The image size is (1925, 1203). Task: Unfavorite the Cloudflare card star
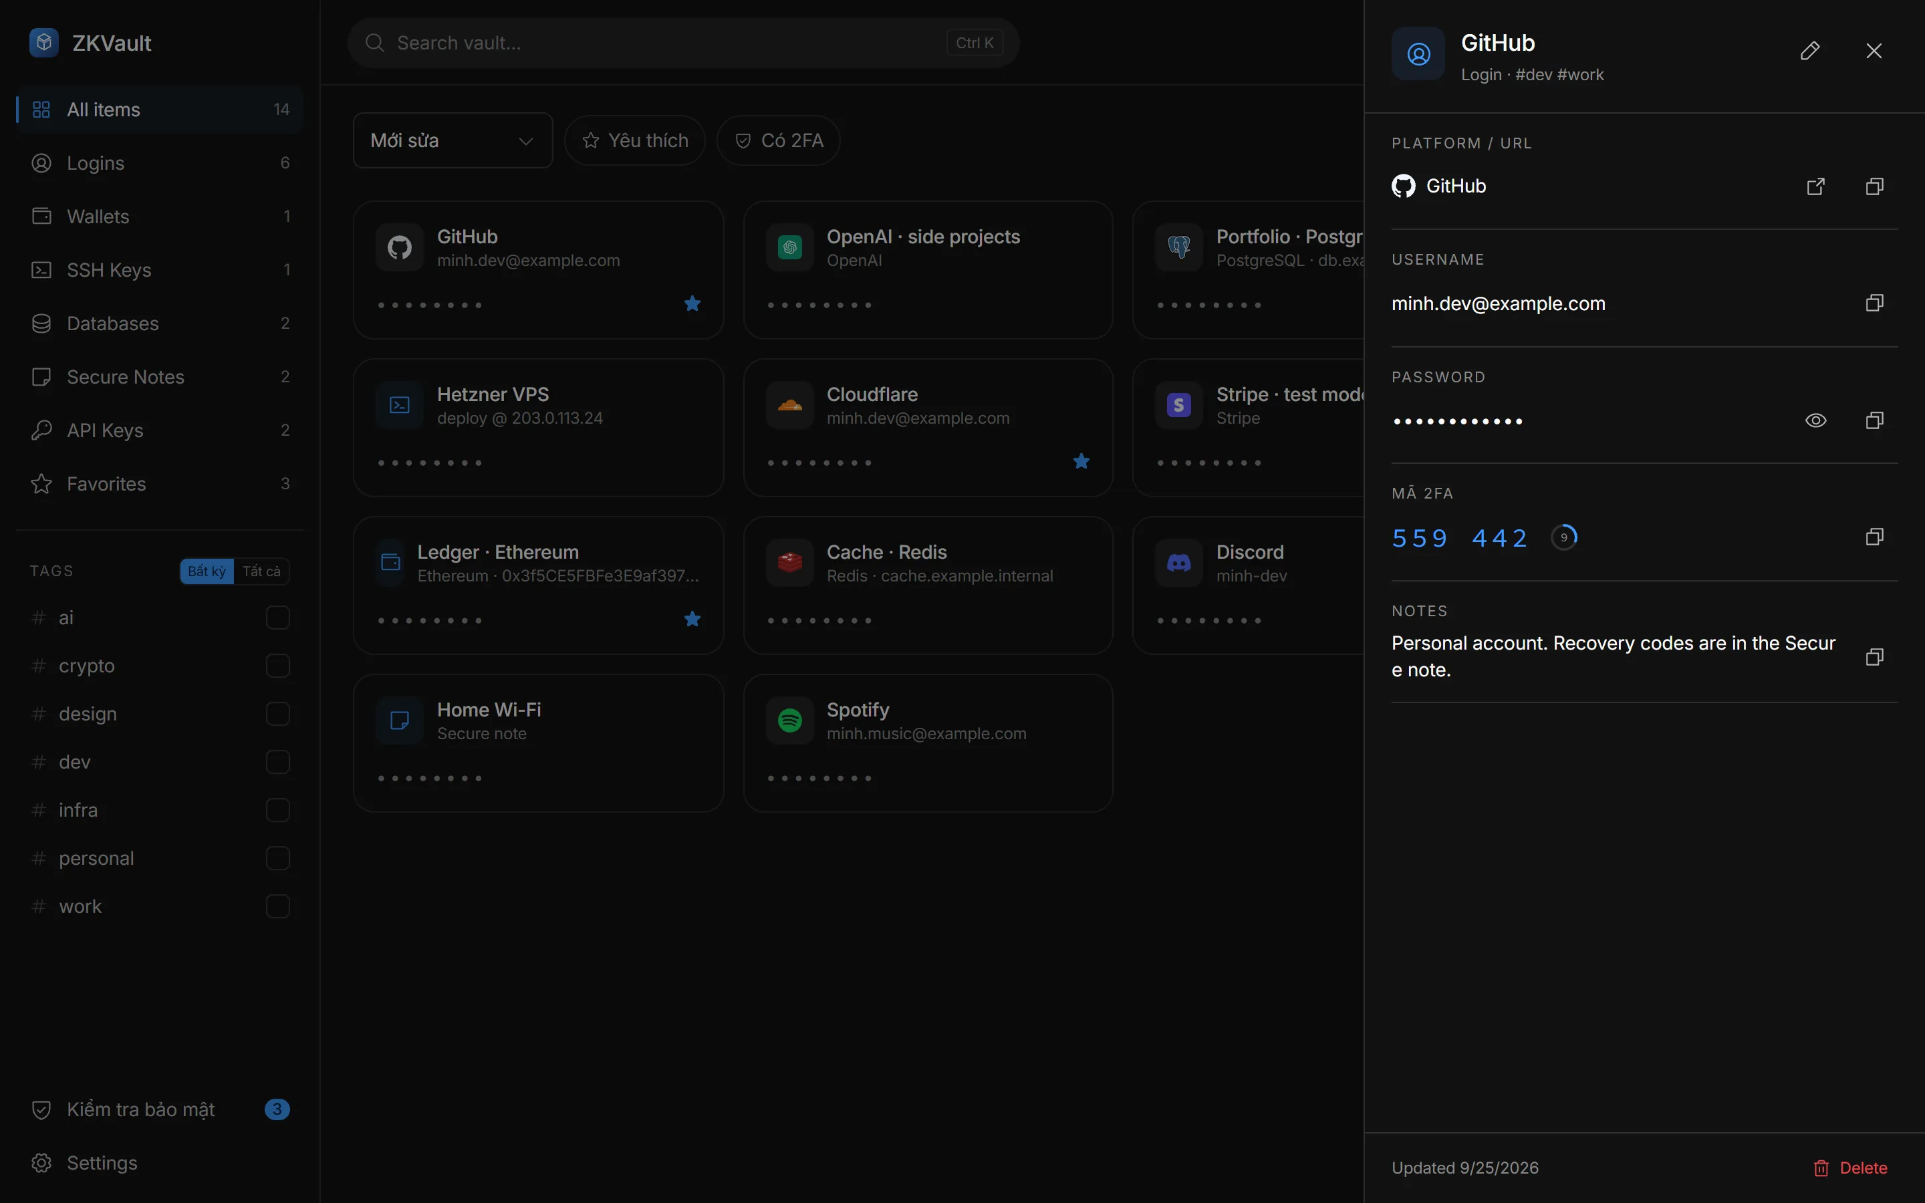[x=1081, y=460]
